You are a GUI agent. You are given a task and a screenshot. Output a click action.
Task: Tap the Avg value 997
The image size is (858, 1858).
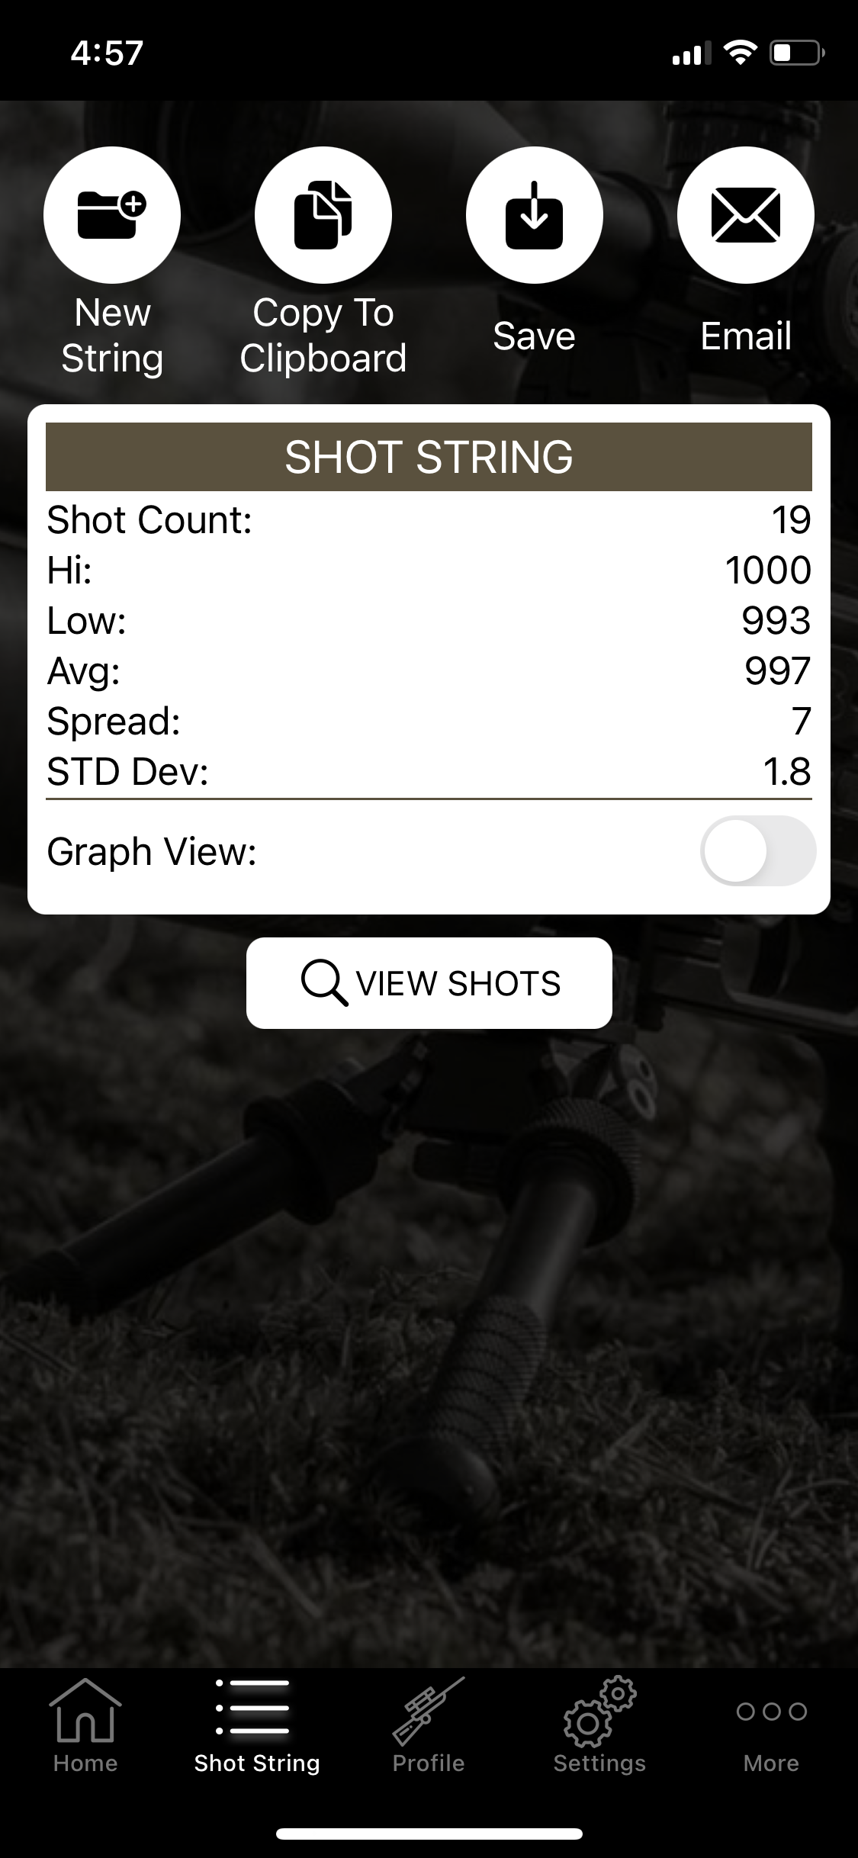pyautogui.click(x=777, y=671)
